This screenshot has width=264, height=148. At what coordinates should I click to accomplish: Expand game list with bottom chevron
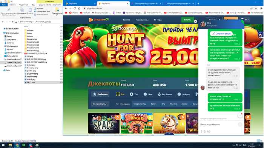(169, 134)
